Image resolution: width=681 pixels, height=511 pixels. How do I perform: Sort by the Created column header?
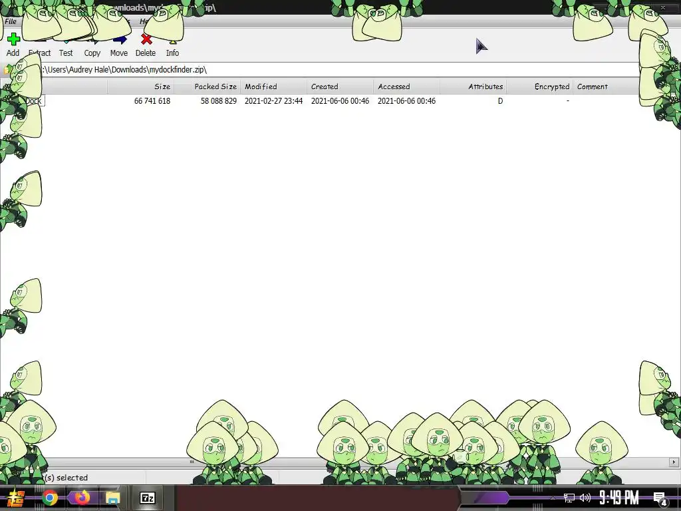340,86
